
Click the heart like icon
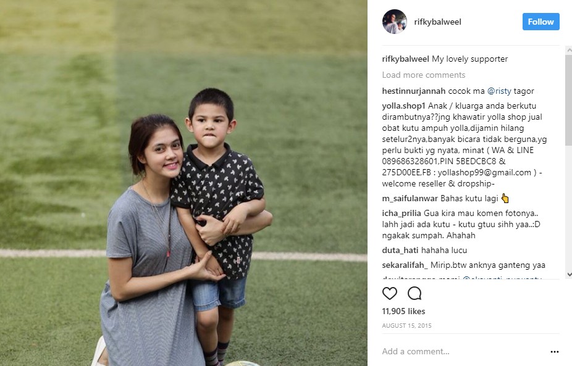pos(390,293)
